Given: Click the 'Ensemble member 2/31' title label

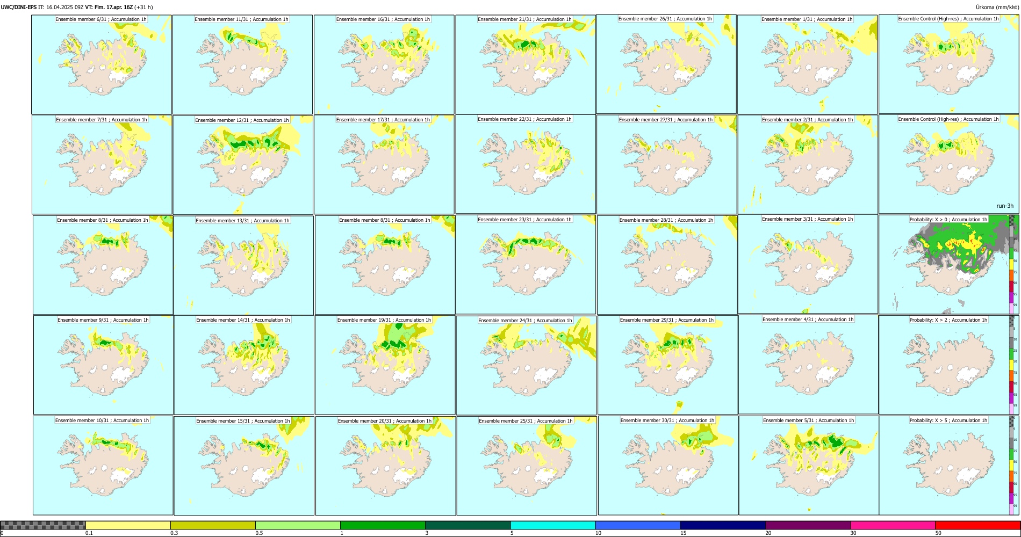Looking at the screenshot, I should 807,120.
